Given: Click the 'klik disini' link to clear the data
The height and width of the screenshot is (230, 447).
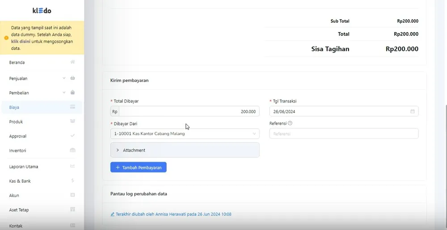Looking at the screenshot, I should coord(21,41).
